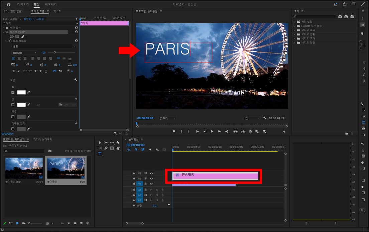Open the Regular font style dropdown
The height and width of the screenshot is (232, 369).
click(x=25, y=53)
